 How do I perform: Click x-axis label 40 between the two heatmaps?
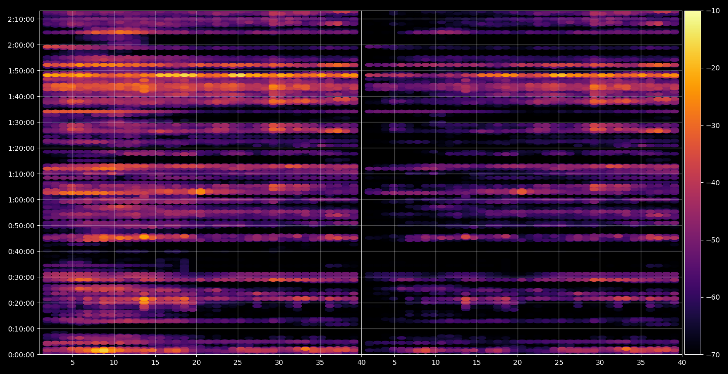pos(361,362)
